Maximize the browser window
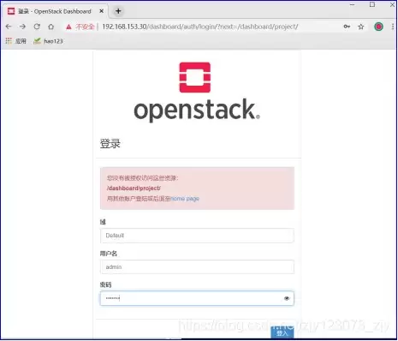Image resolution: width=398 pixels, height=341 pixels. [x=372, y=4]
